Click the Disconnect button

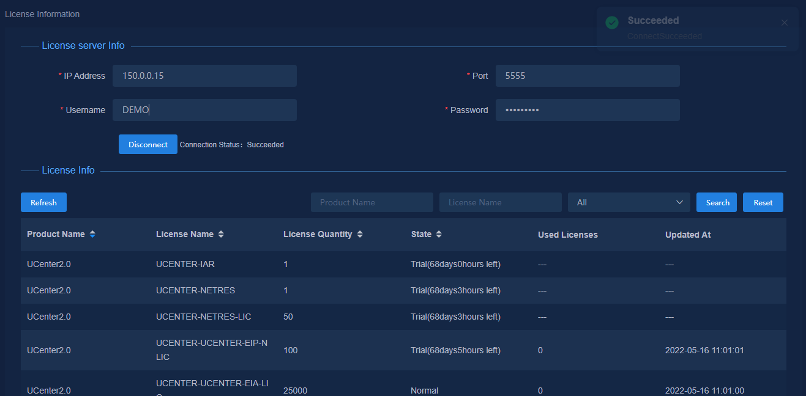pos(148,144)
